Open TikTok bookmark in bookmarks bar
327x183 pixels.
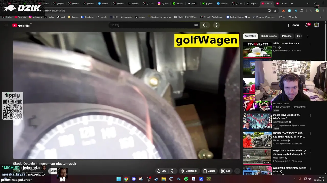(49, 17)
